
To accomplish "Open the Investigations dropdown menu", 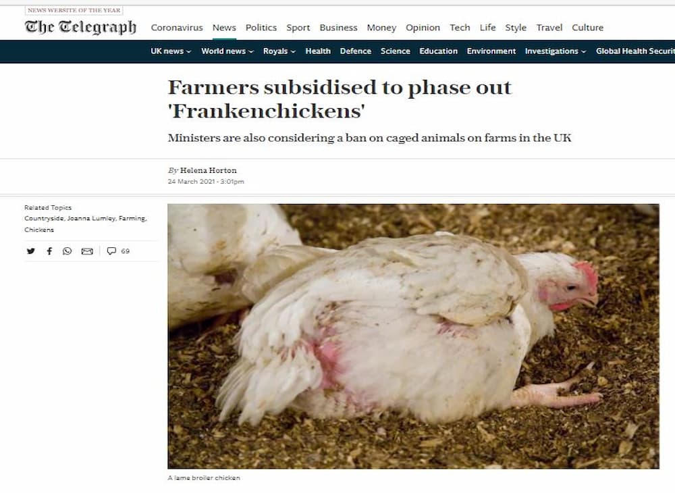I will 556,51.
